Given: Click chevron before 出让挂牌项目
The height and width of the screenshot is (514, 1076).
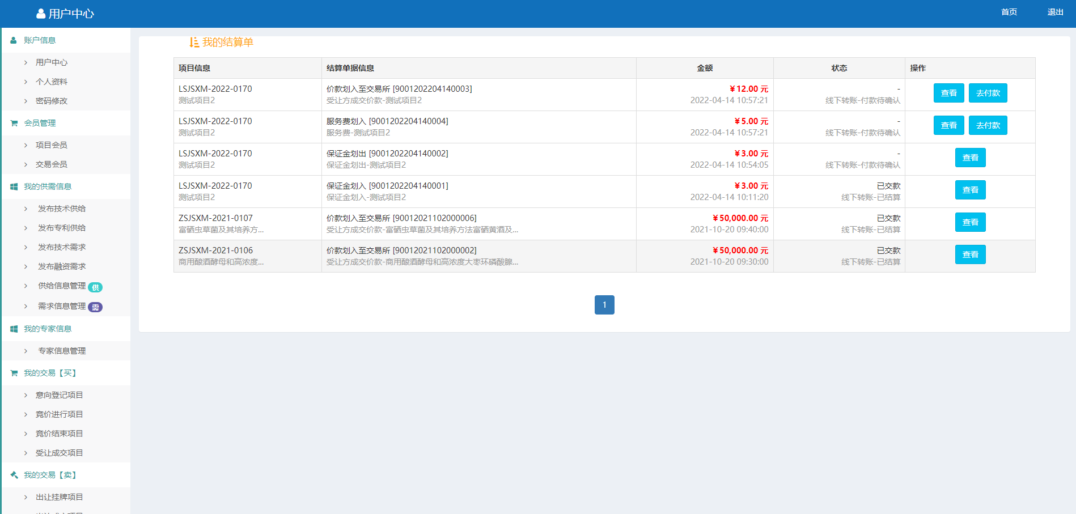Looking at the screenshot, I should 26,497.
